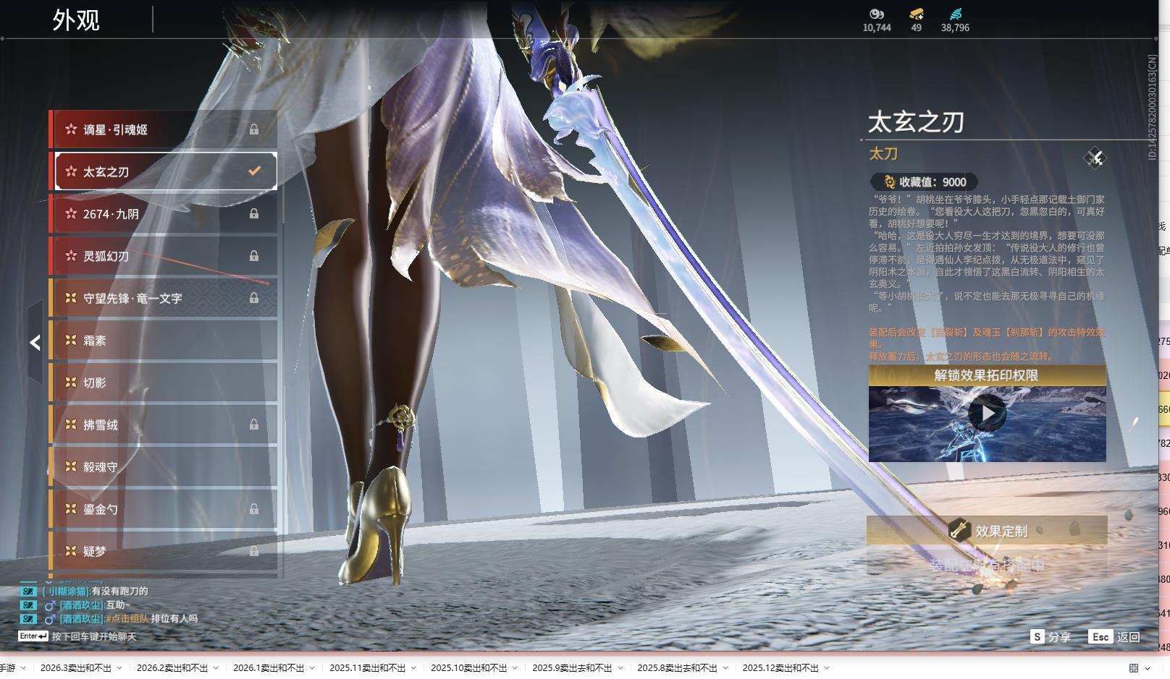Select the 灵狐幻刃 weapon skin
Image resolution: width=1170 pixels, height=679 pixels.
(x=164, y=256)
